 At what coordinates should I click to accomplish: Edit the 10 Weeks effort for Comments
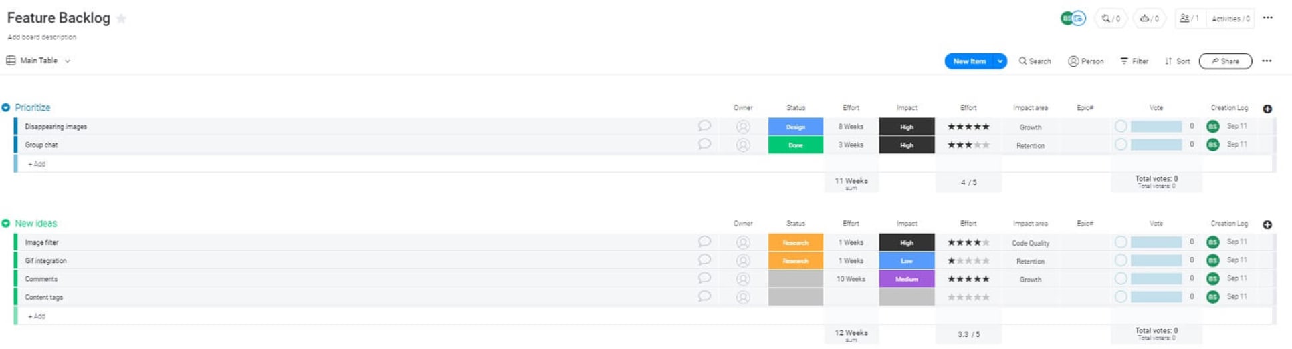(851, 279)
